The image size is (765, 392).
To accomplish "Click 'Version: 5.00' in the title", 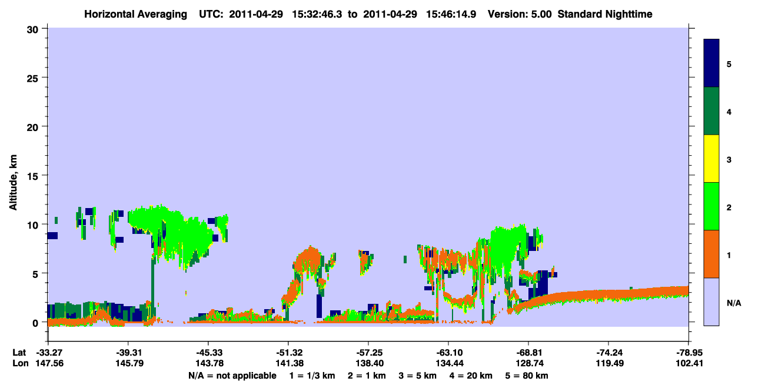I will click(x=519, y=14).
